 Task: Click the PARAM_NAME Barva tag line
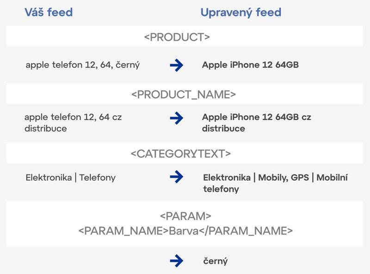(185, 231)
